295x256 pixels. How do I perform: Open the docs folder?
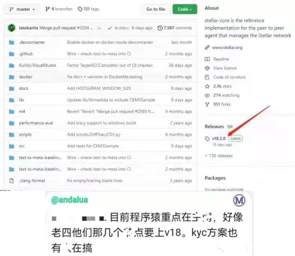click(23, 88)
